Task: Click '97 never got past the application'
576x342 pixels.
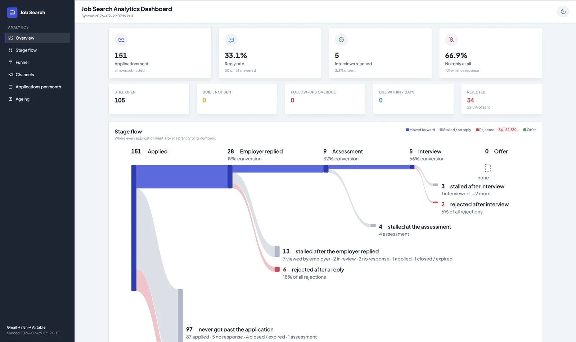Action: click(x=230, y=330)
